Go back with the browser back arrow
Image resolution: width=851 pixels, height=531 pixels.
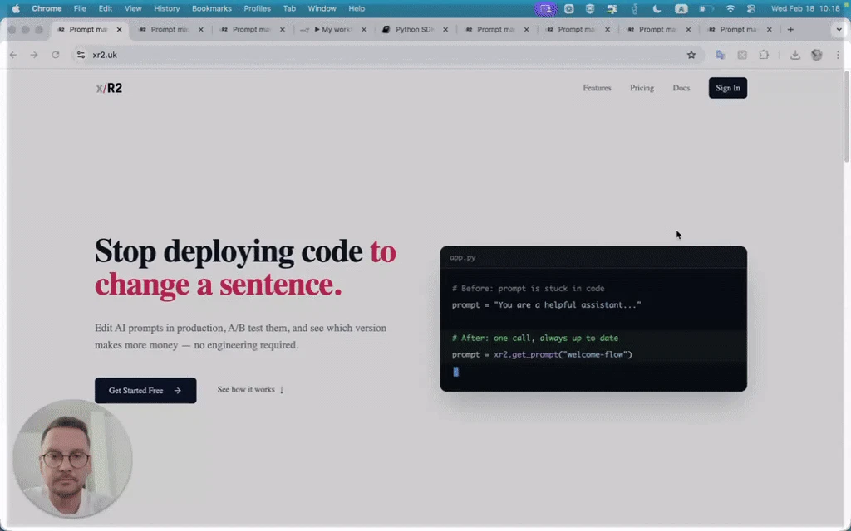[13, 55]
